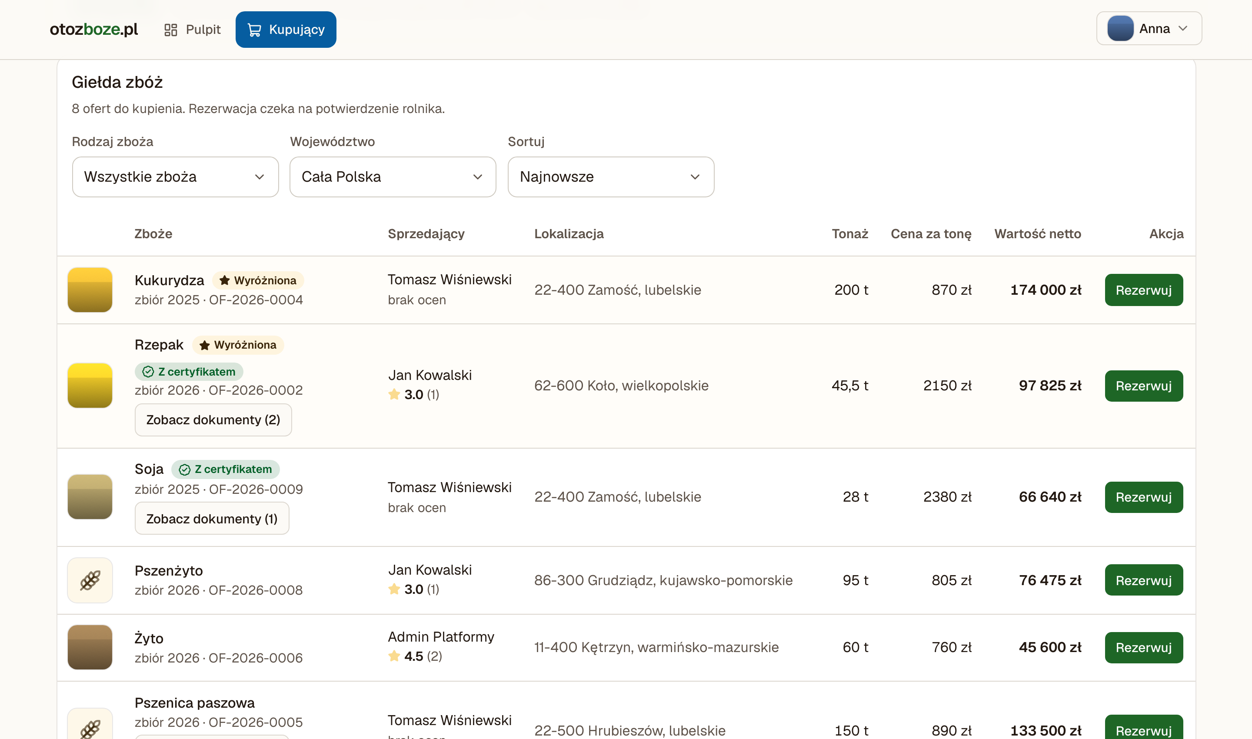Click the star icon in Kukurydza's Wyróżniona badge
Screen dimensions: 1252x739
coord(225,280)
